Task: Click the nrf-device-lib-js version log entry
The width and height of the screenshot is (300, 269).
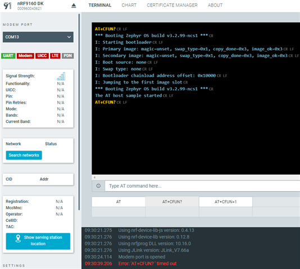Action: (x=156, y=230)
